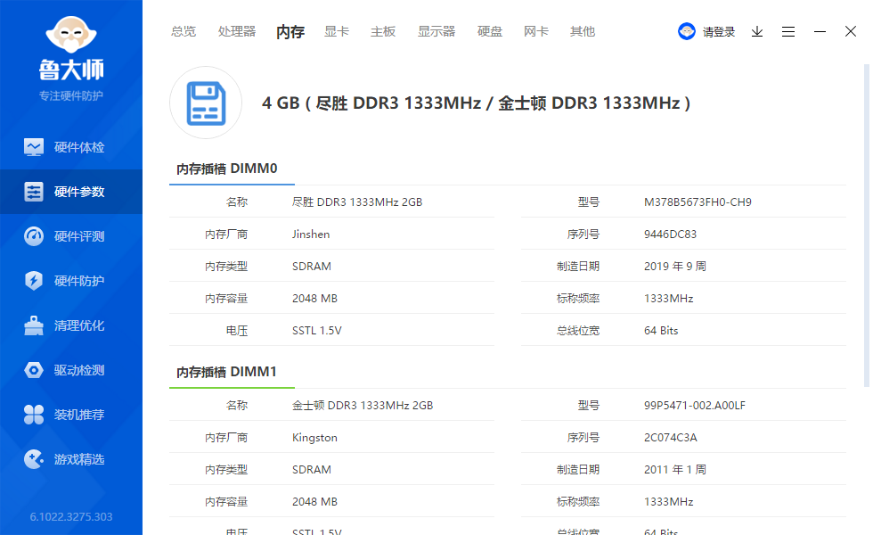Click the 4 GB memory summary title
The width and height of the screenshot is (873, 535).
click(x=476, y=103)
